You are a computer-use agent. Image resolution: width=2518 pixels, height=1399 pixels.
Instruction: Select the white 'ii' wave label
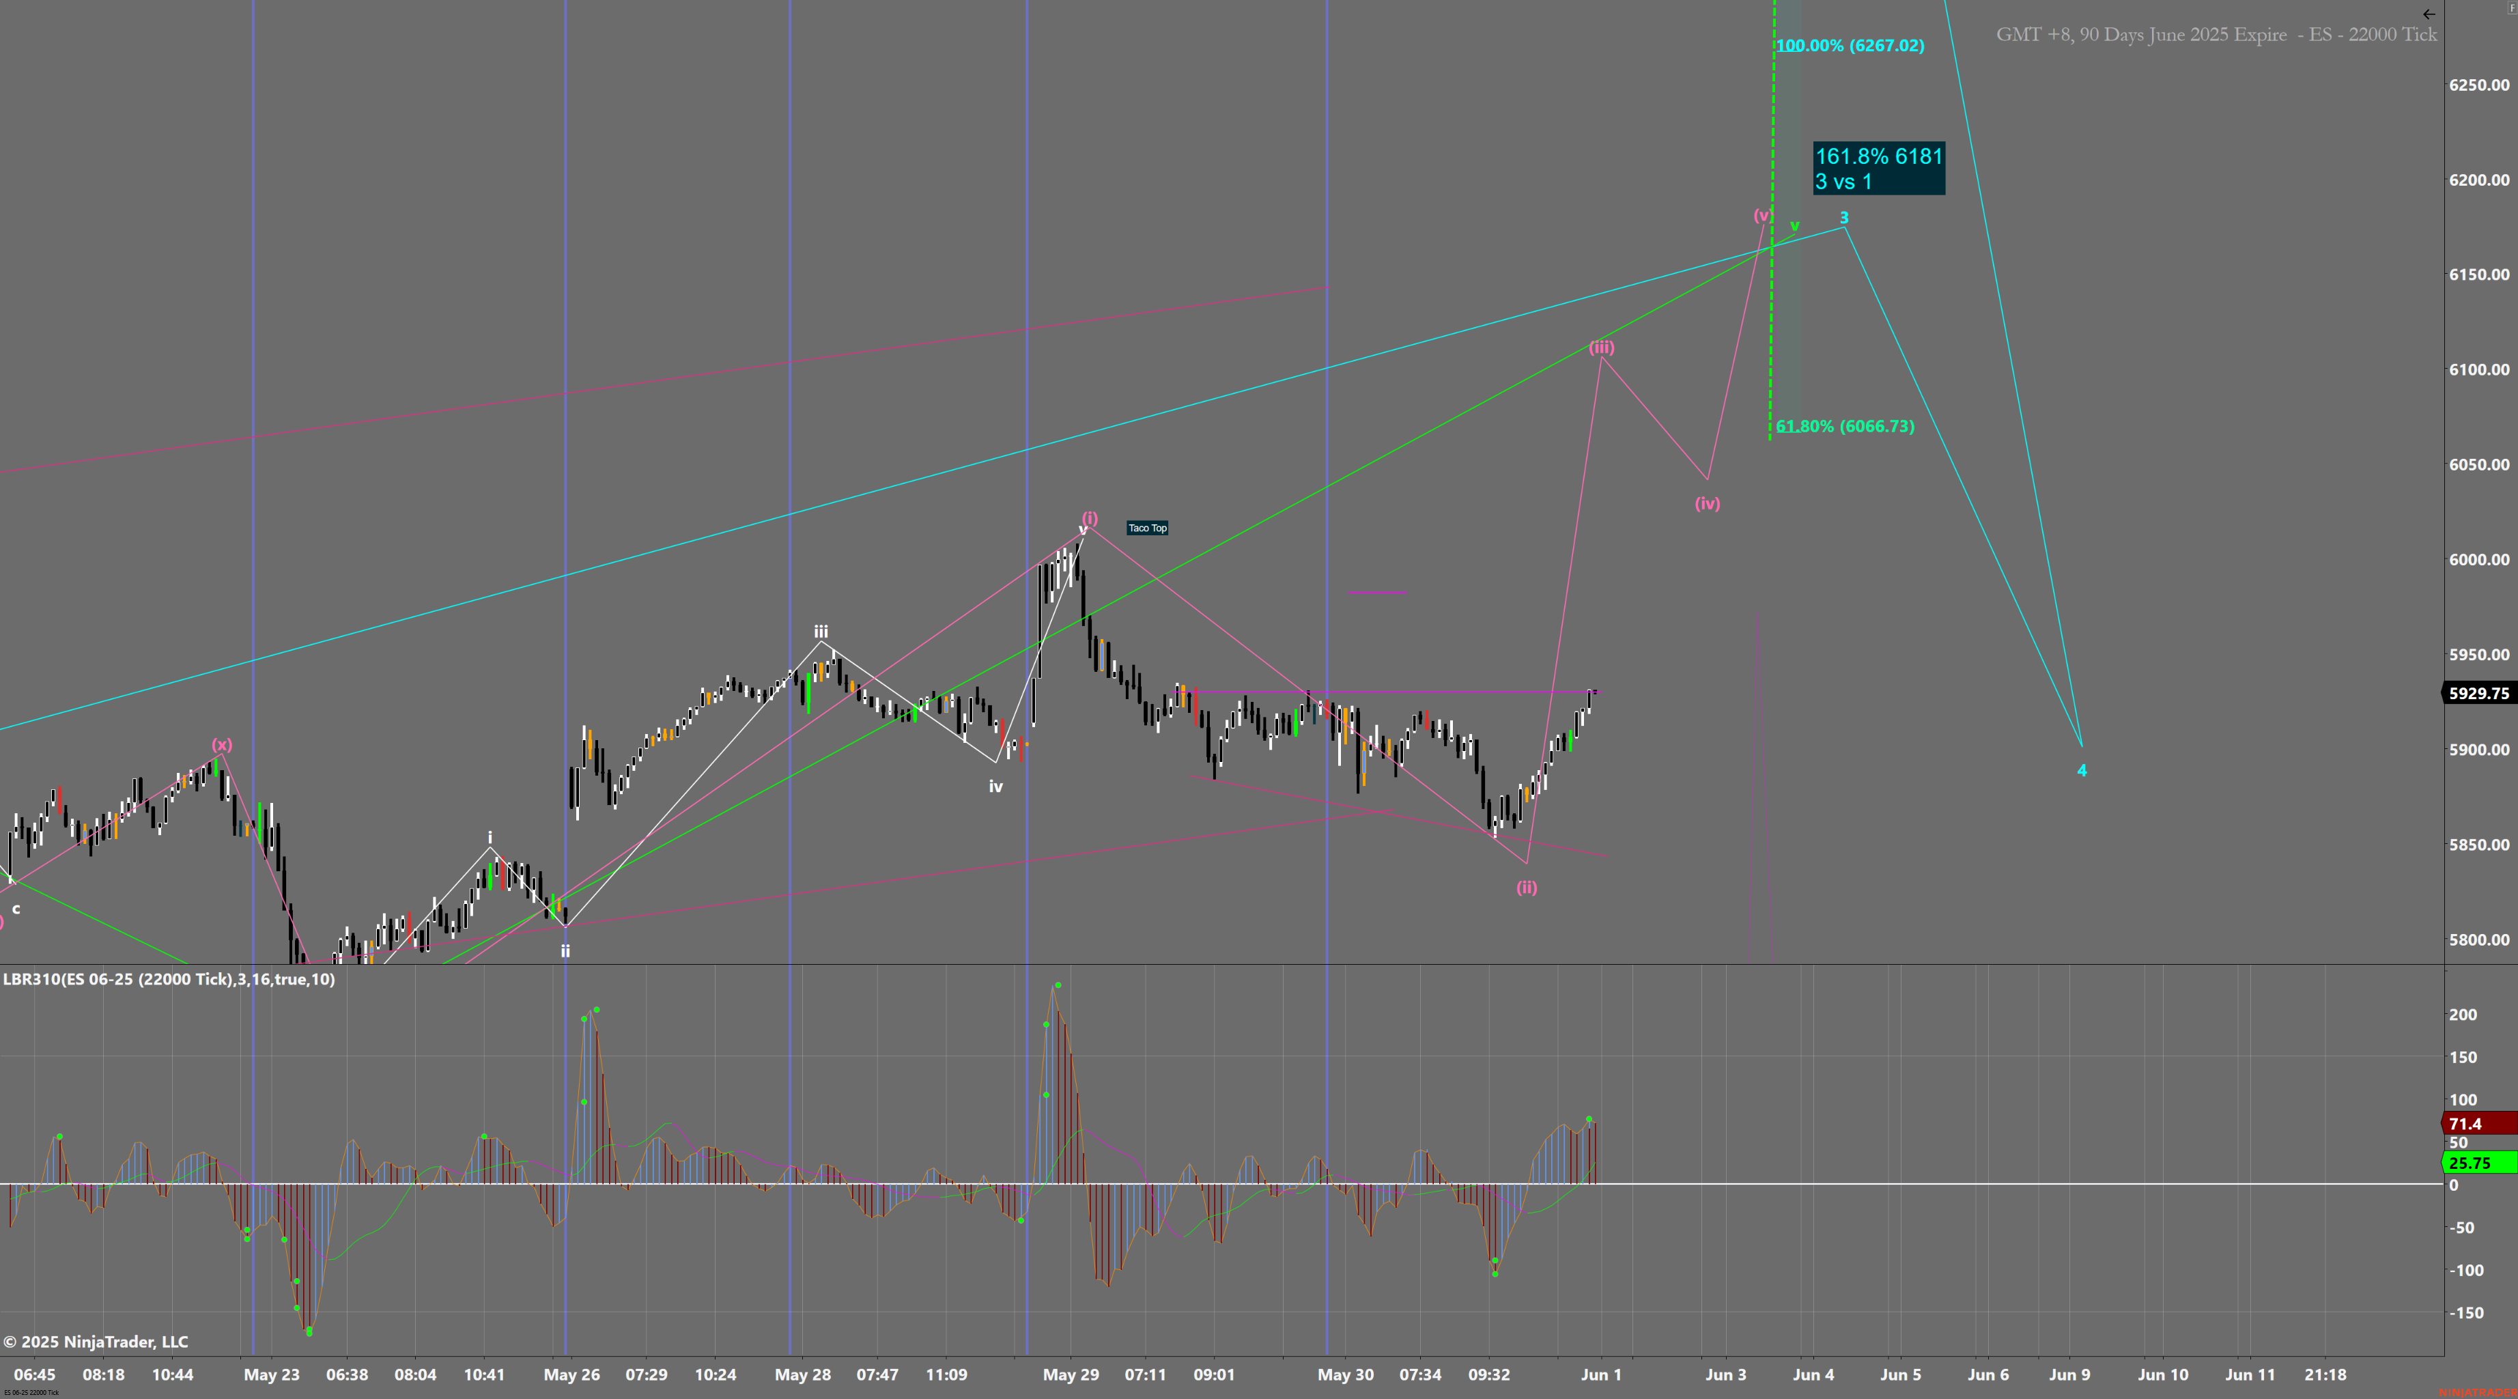pyautogui.click(x=565, y=950)
